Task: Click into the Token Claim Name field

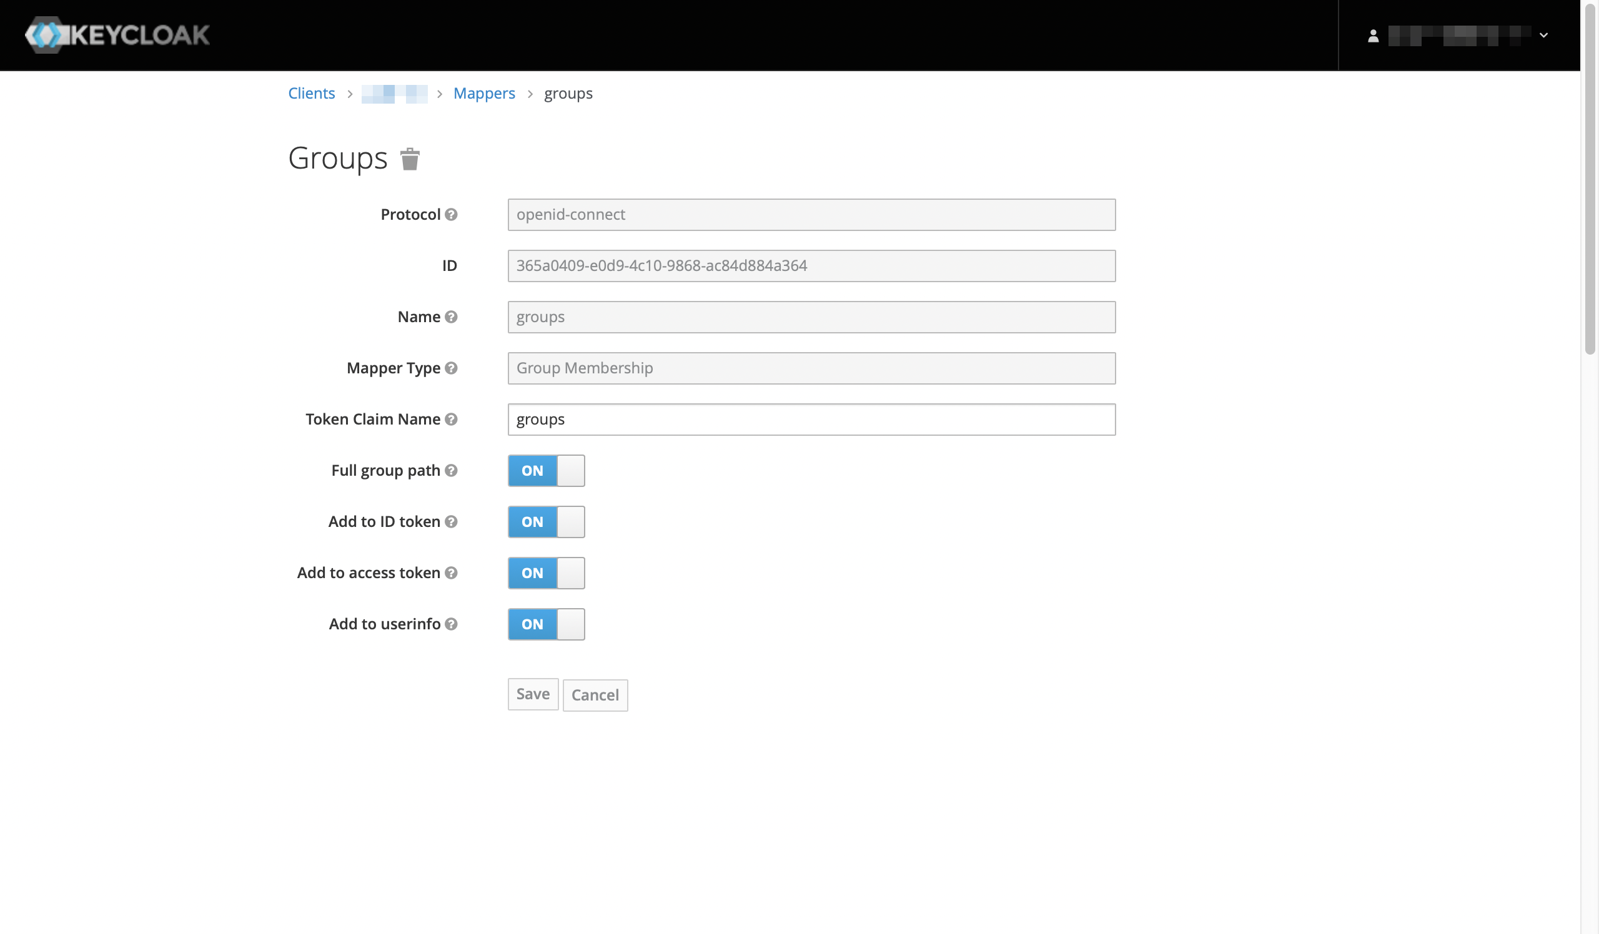Action: (811, 419)
